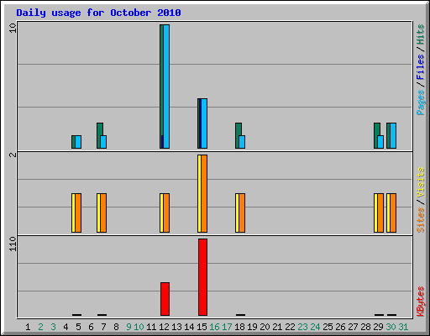Click day label "27" on the bottom axis
Screen dimensions: 430x336
coord(353,327)
